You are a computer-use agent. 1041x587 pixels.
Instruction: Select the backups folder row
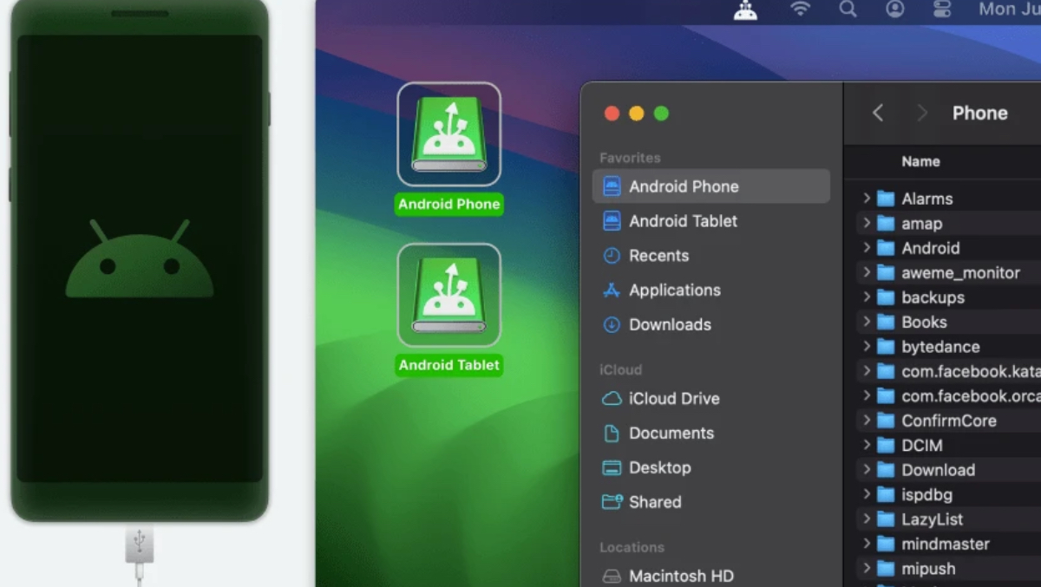[933, 297]
